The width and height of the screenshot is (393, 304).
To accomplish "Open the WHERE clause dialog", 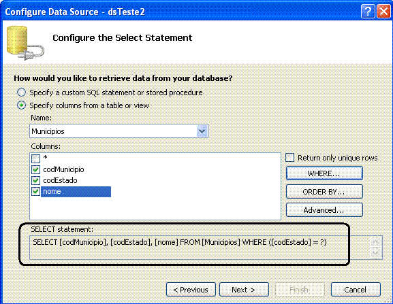I will 324,173.
